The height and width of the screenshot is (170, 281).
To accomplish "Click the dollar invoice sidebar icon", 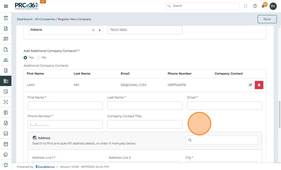I will pos(6,70).
